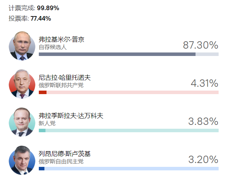
Task: Click the 俄罗斯联邦共产党 party label
Action: [61, 85]
